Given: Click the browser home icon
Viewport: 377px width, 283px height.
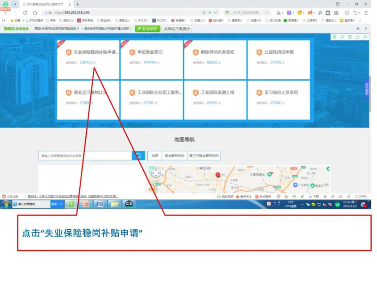Looking at the screenshot, I should (35, 13).
